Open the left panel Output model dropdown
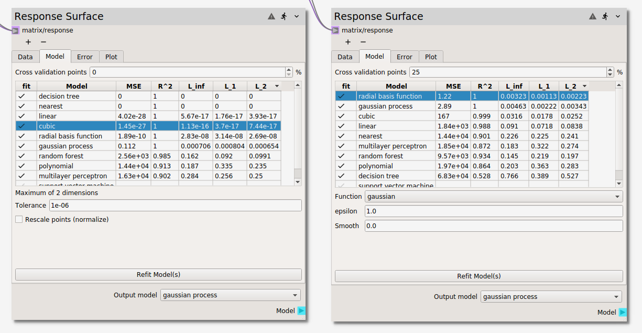 click(231, 295)
